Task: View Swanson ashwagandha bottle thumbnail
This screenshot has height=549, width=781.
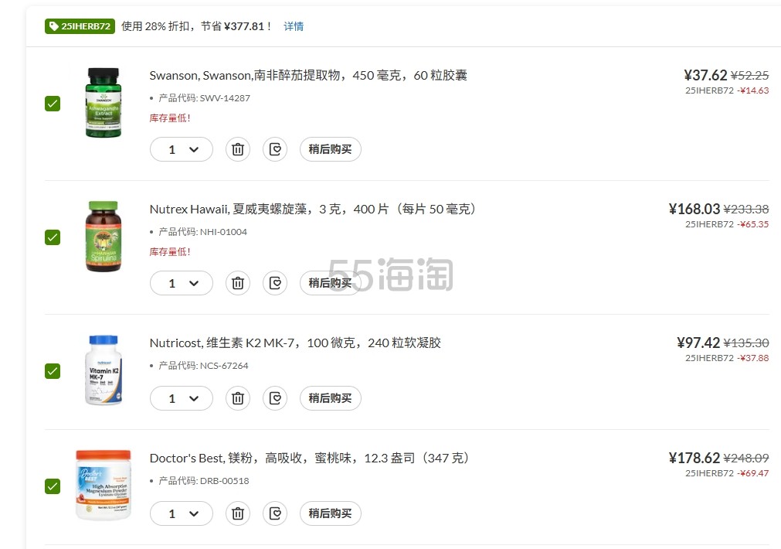Action: click(103, 102)
